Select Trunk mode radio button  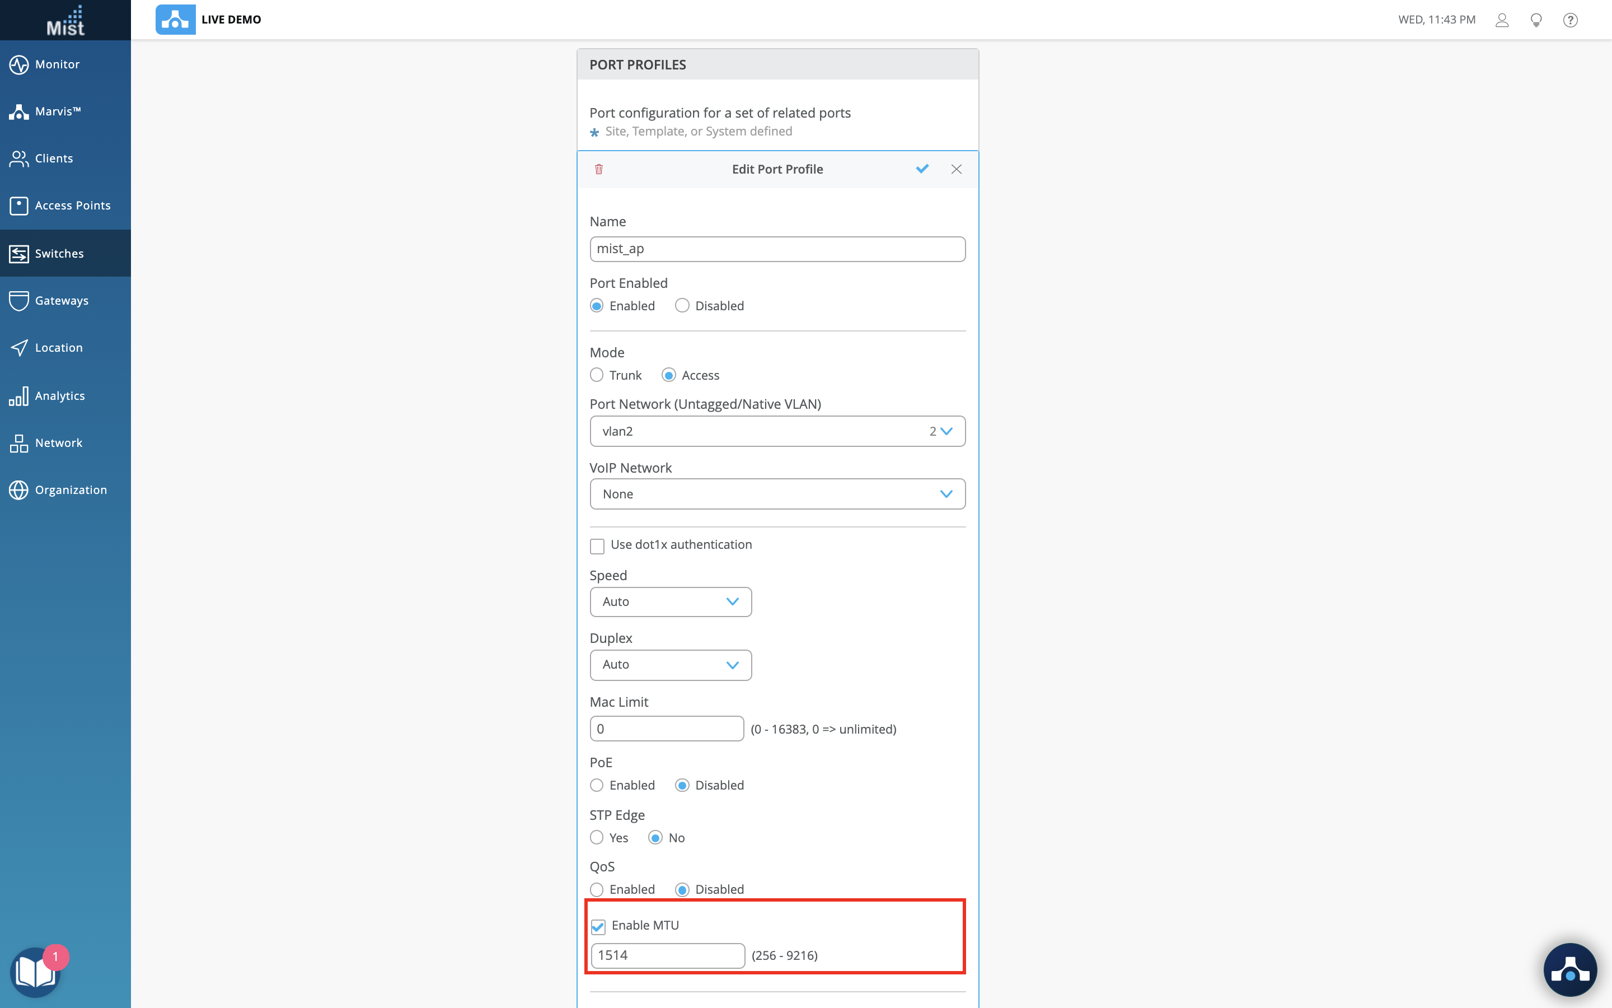click(597, 375)
